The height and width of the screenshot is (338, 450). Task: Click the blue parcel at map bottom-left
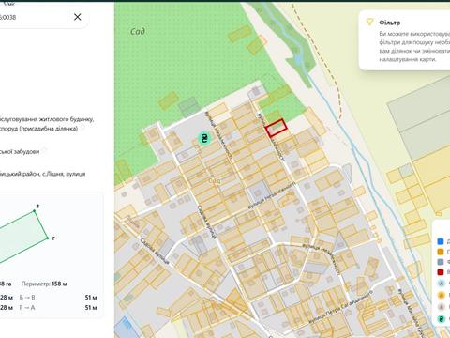(124, 328)
